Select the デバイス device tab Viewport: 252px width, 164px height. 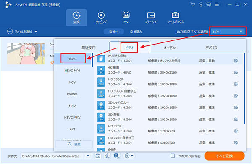[211, 48]
